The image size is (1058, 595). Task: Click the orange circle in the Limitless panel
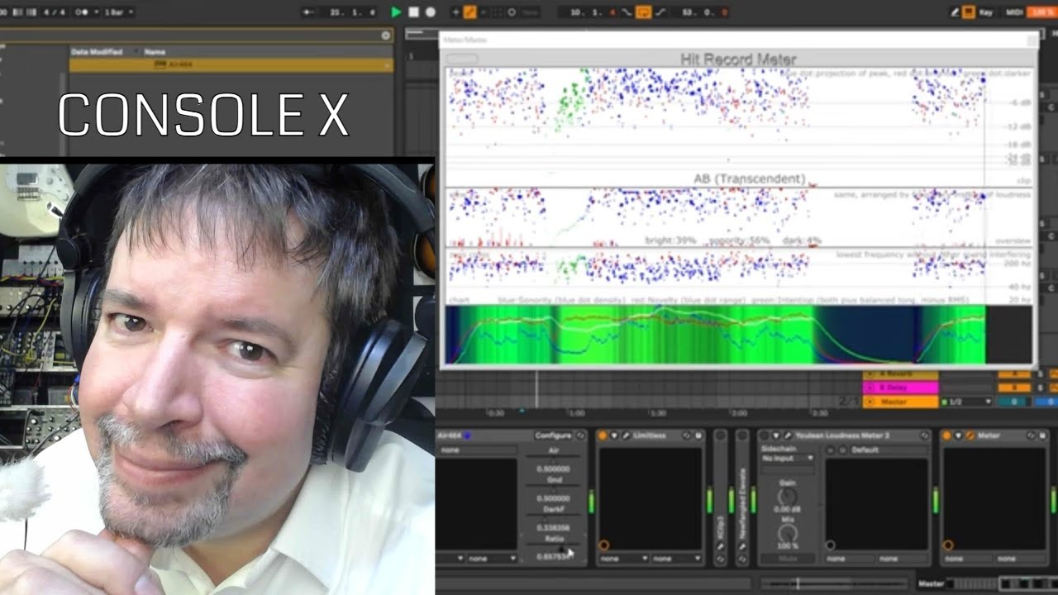coord(603,545)
